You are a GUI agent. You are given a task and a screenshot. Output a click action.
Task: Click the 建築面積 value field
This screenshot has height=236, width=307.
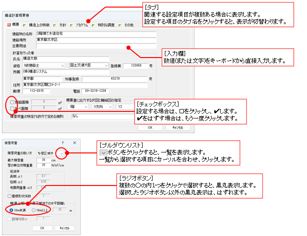(x=44, y=102)
